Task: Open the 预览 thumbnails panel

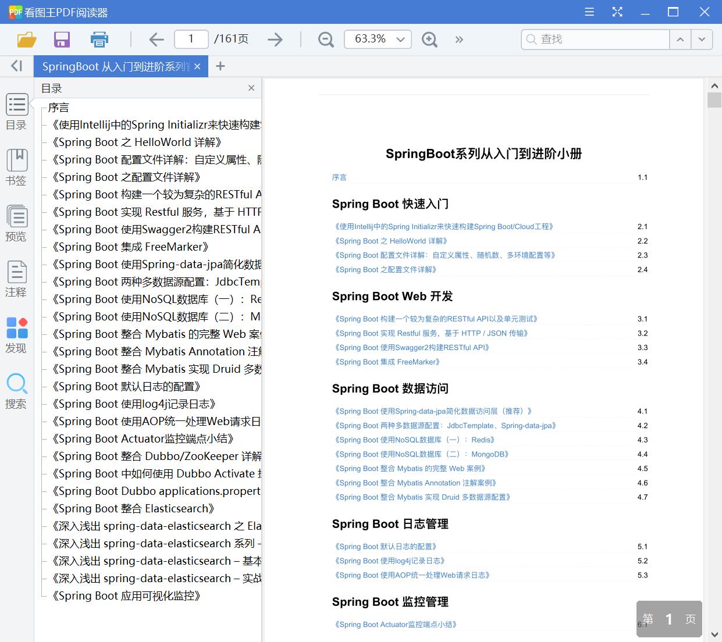Action: tap(16, 223)
